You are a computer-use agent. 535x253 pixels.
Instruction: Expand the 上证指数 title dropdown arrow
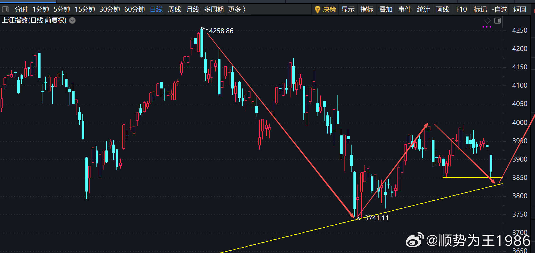coord(72,20)
